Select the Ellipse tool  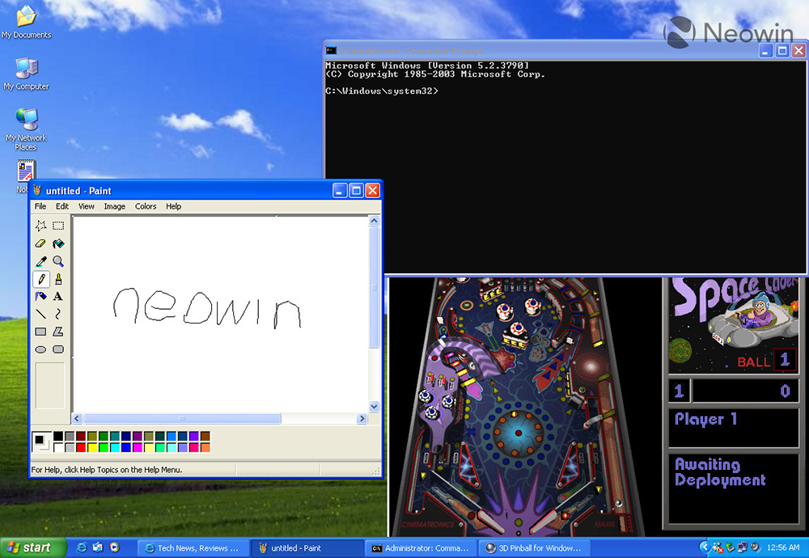click(41, 349)
